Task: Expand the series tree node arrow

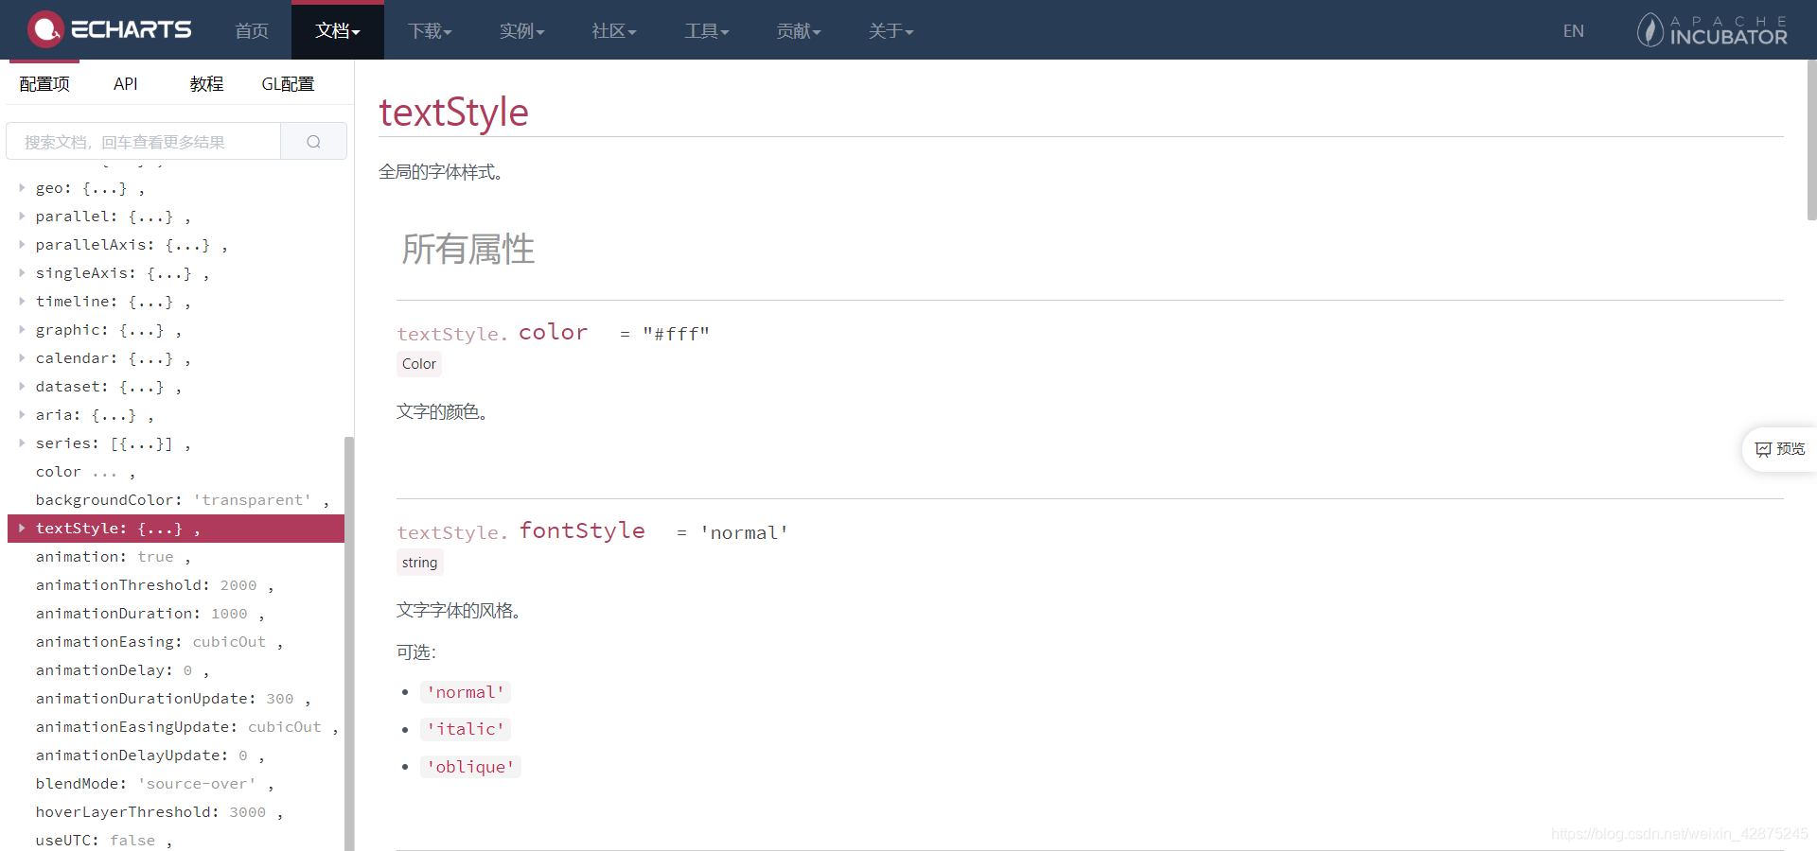Action: [x=22, y=443]
